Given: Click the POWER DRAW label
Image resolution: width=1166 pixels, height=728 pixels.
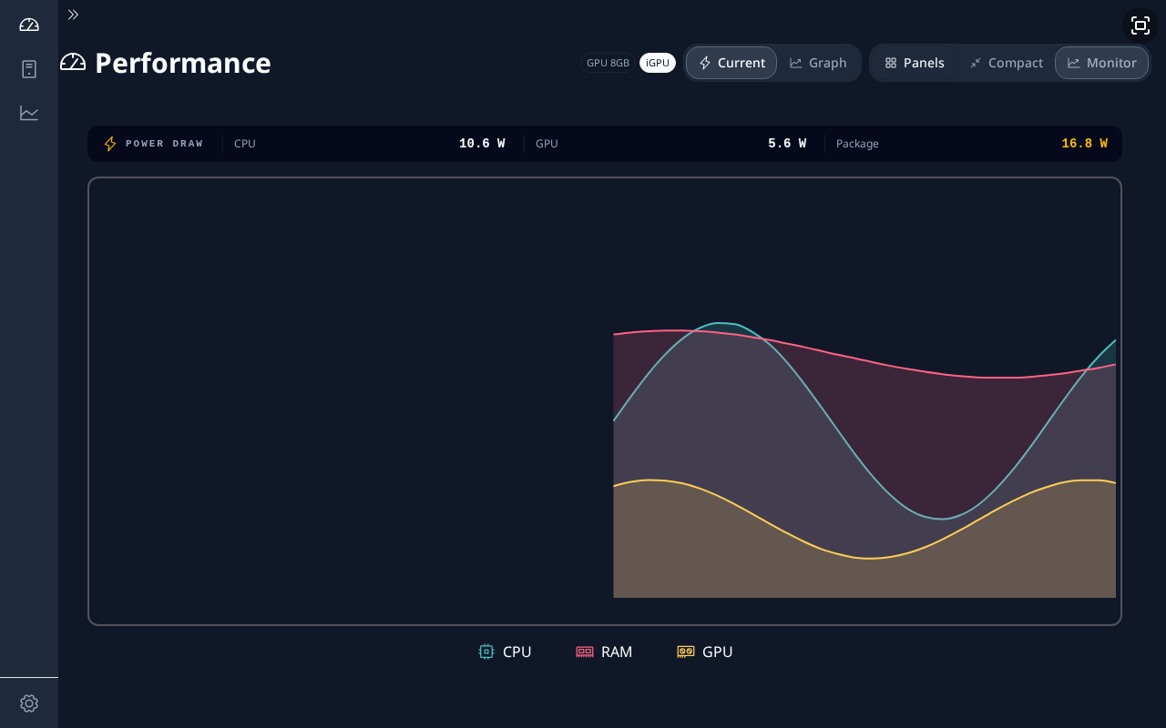Looking at the screenshot, I should pyautogui.click(x=165, y=144).
